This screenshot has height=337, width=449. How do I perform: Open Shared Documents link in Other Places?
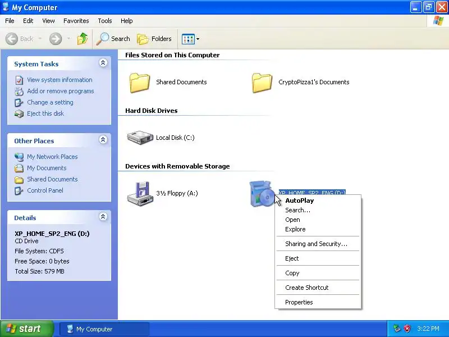52,179
